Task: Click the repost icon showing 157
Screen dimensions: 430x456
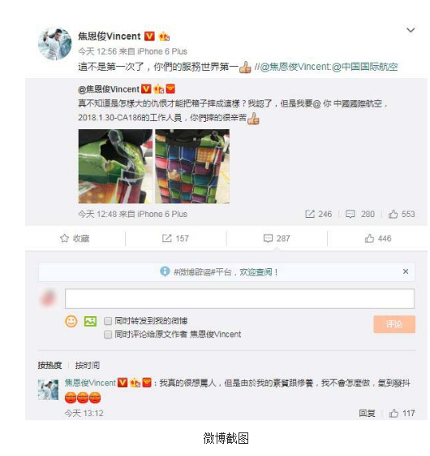Action: pyautogui.click(x=166, y=238)
